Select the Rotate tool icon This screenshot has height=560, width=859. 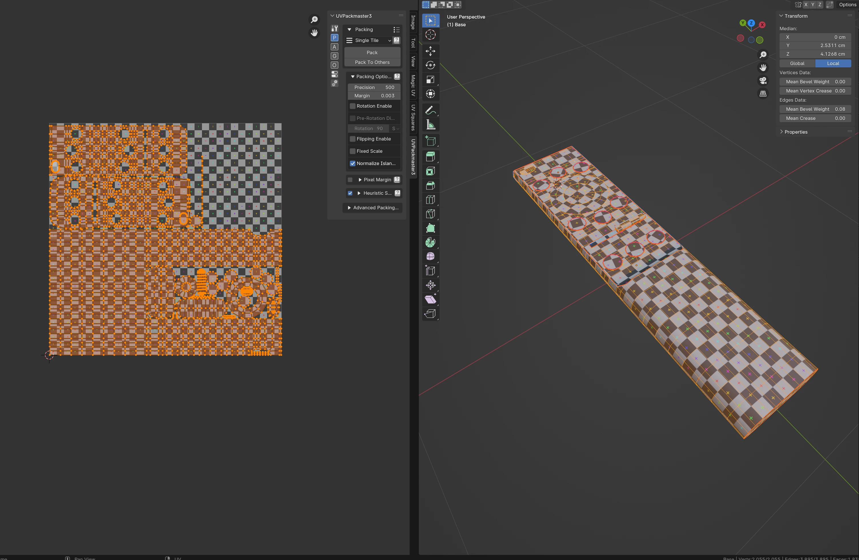click(430, 65)
